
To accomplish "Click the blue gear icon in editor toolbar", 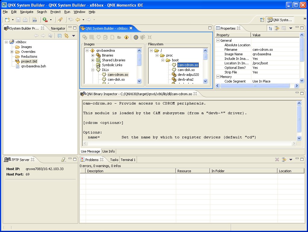I will [x=136, y=37].
